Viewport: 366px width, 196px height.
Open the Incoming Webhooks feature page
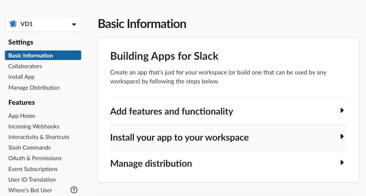(x=34, y=127)
